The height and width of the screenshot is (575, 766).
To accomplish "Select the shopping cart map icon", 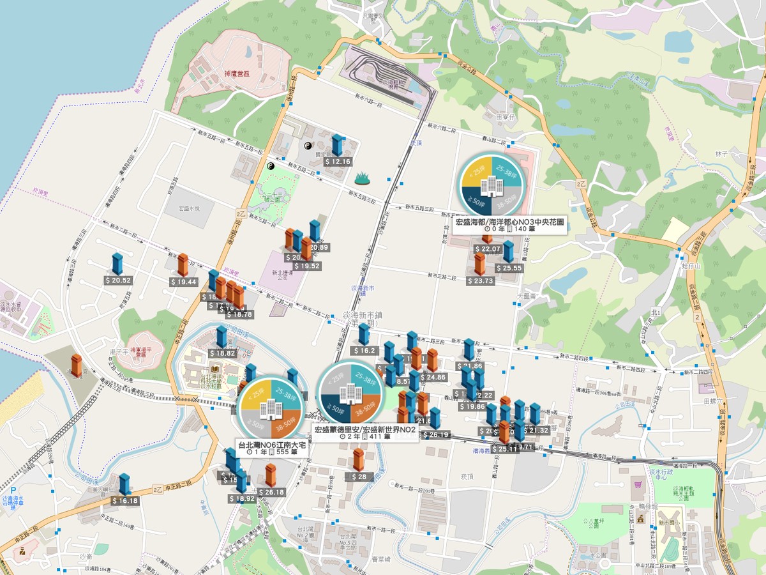I will (x=637, y=485).
